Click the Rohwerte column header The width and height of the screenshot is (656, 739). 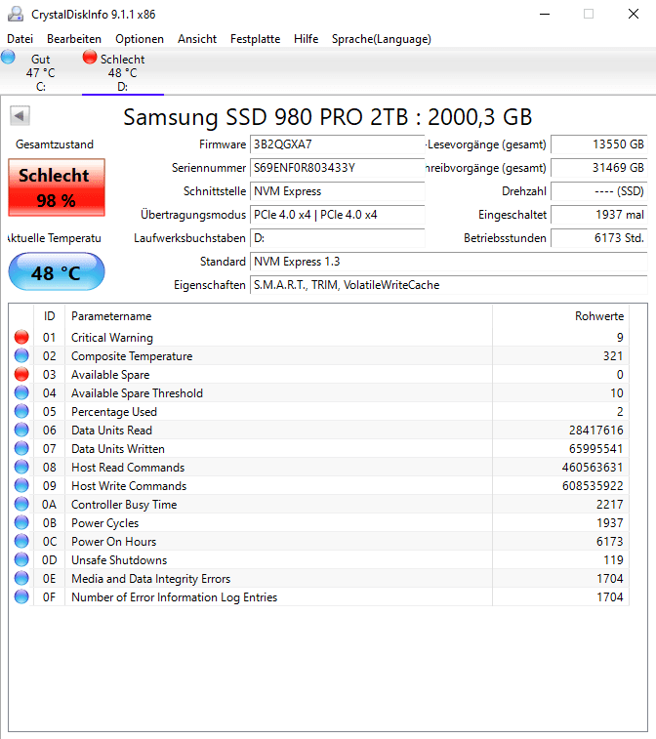click(560, 315)
